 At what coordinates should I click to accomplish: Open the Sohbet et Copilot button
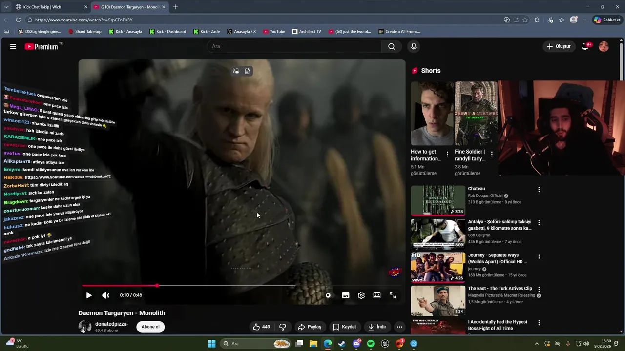(607, 20)
